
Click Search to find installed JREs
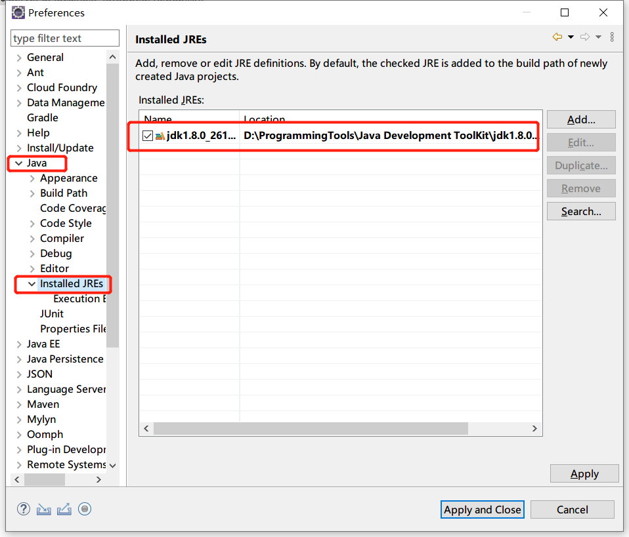[x=580, y=210]
